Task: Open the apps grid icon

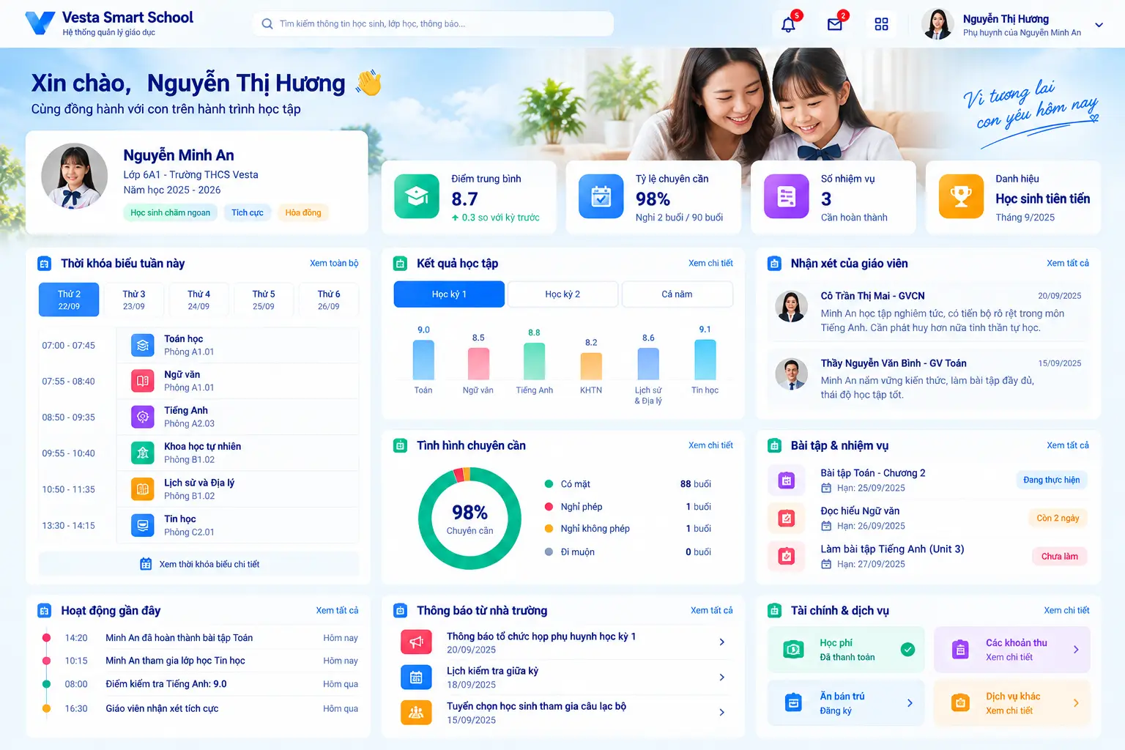Action: [881, 24]
